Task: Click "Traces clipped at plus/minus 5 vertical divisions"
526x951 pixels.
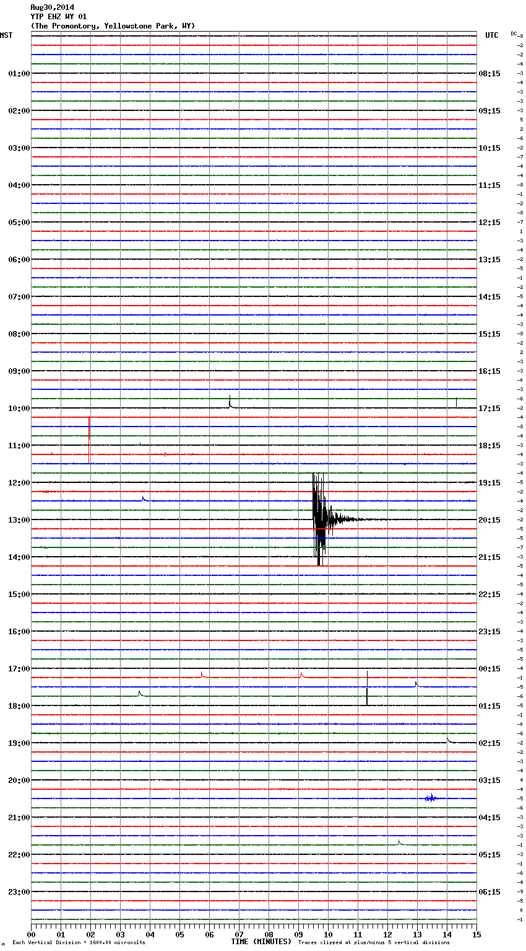Action: (x=374, y=942)
